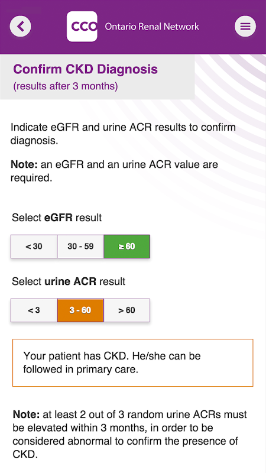Viewport: 266px width, 473px height.
Task: Click the Ontario Renal Network title text
Action: pyautogui.click(x=152, y=27)
